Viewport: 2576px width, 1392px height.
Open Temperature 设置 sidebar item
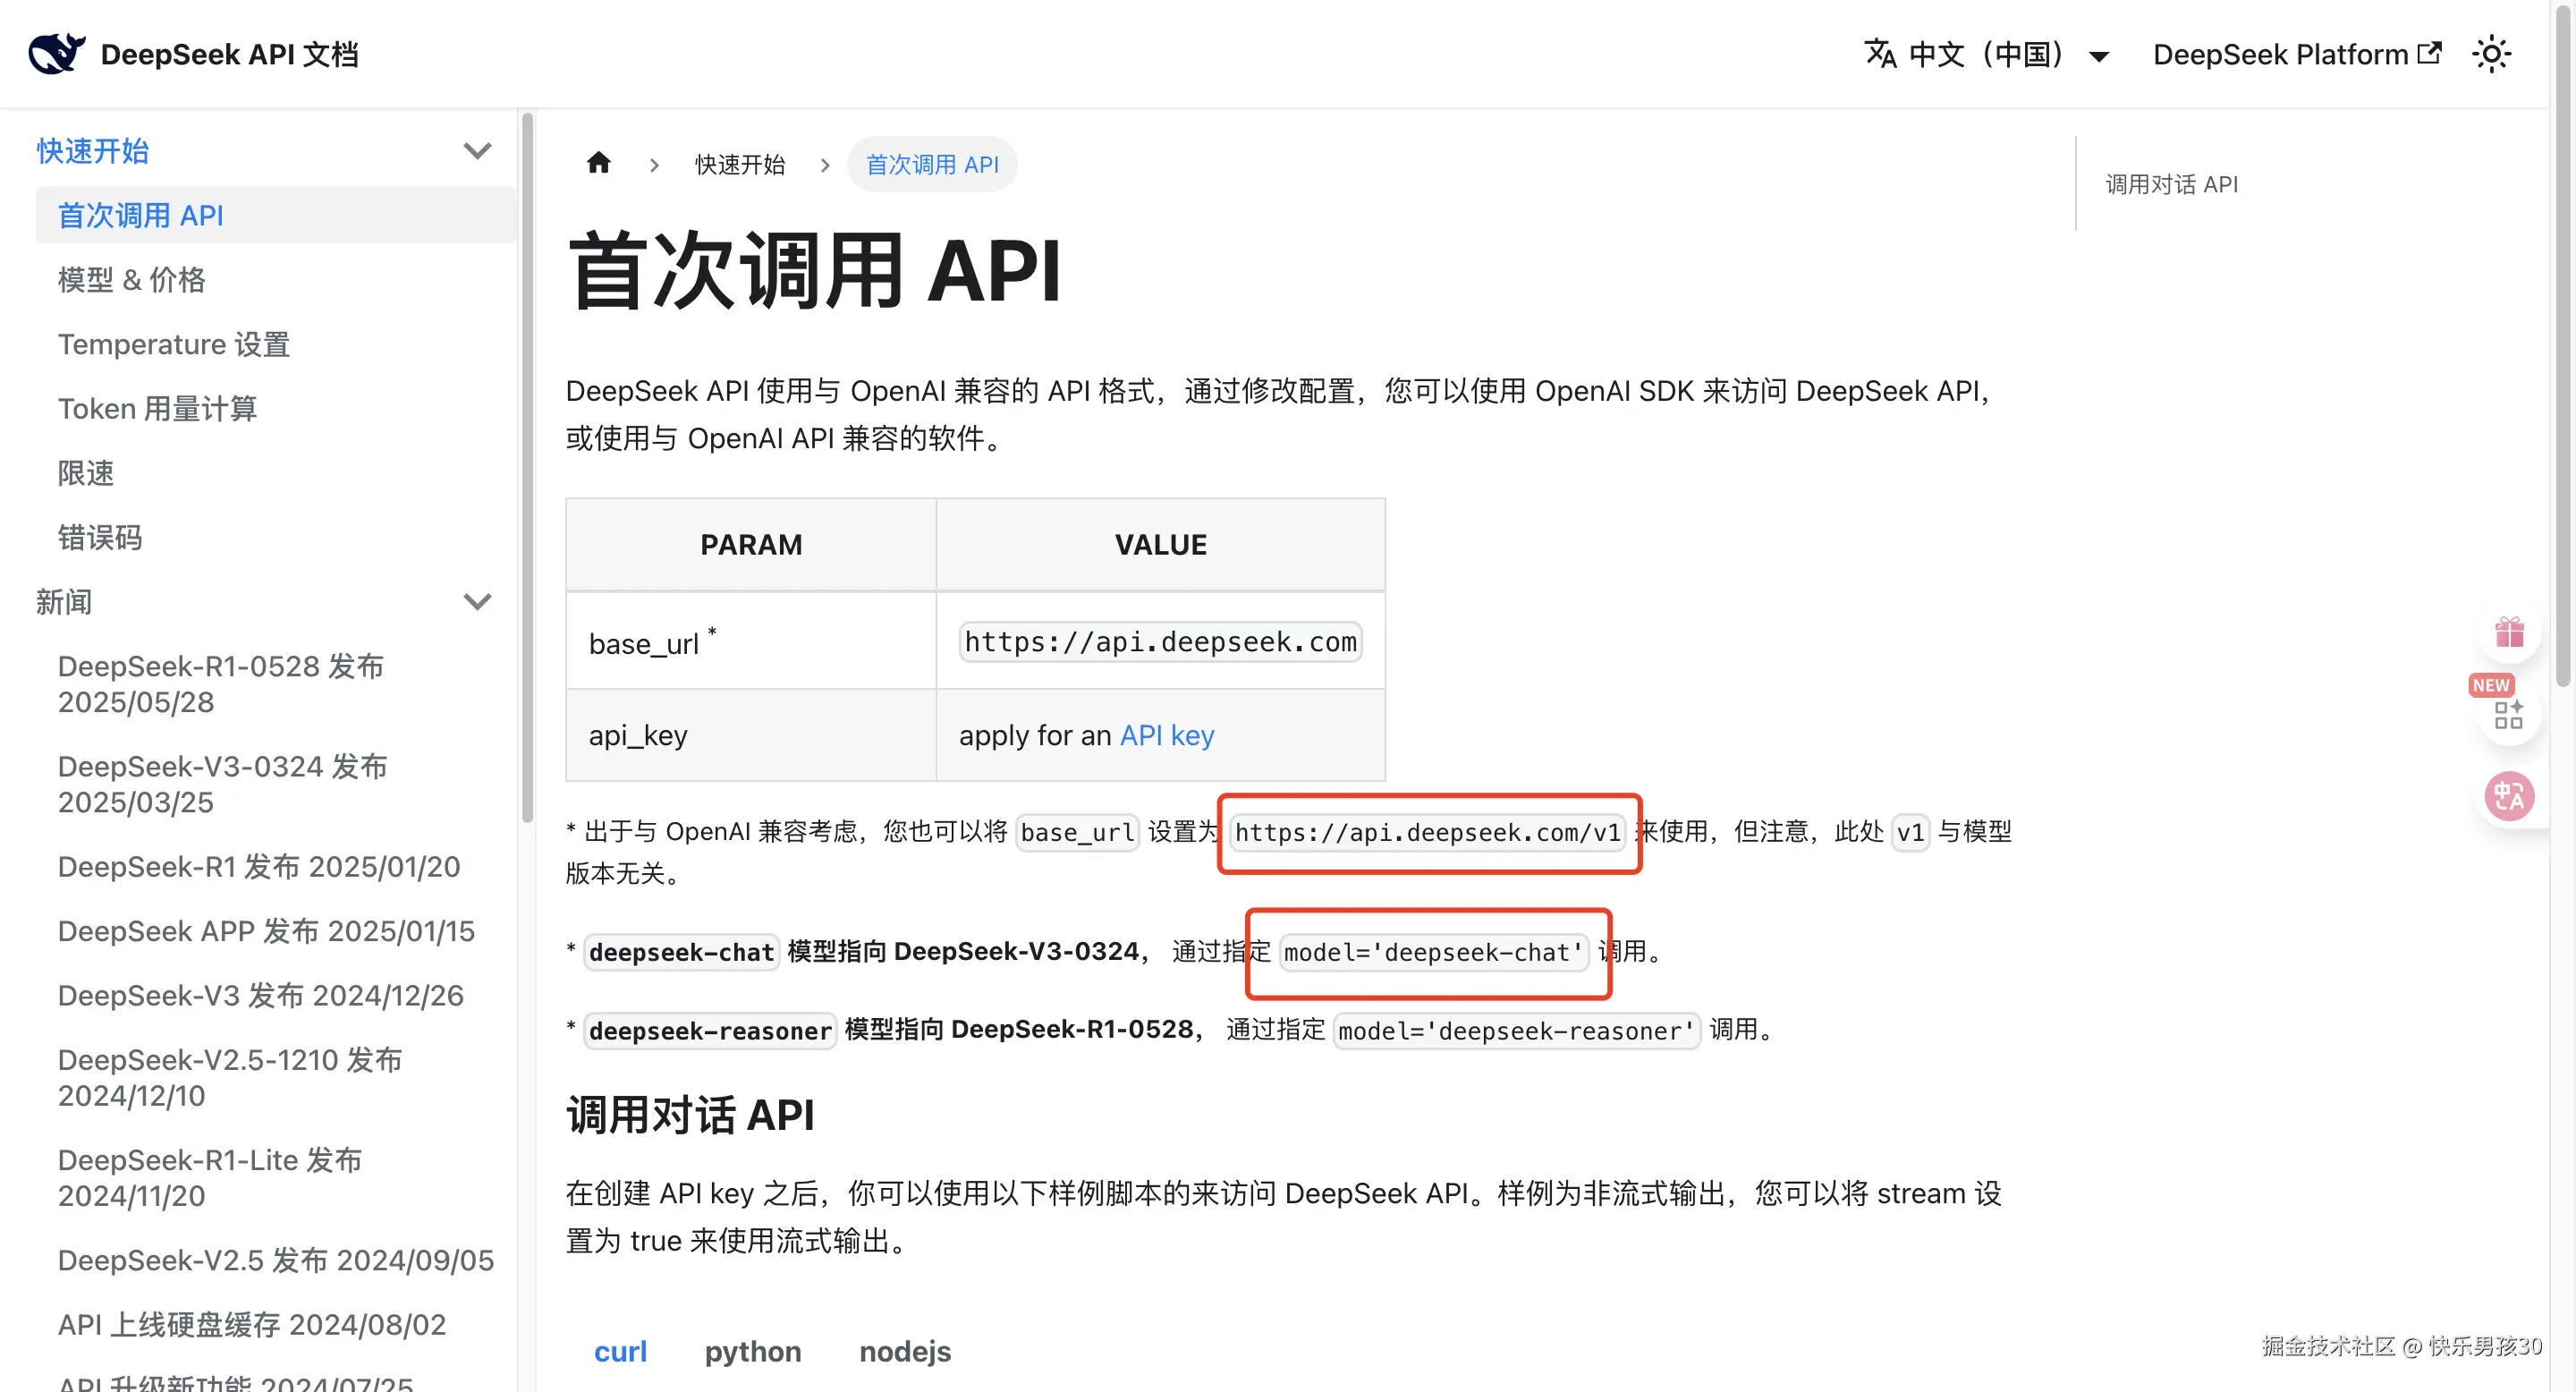click(173, 344)
